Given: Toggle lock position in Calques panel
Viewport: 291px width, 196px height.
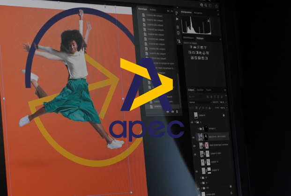Looking at the screenshot, I should pos(203,108).
